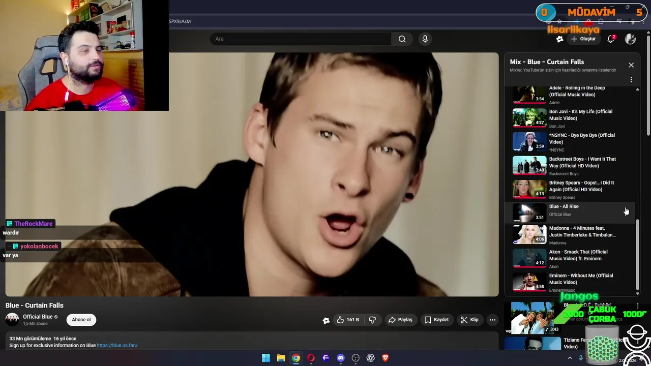
Task: Dislike the Curtain Falls video
Action: point(372,320)
